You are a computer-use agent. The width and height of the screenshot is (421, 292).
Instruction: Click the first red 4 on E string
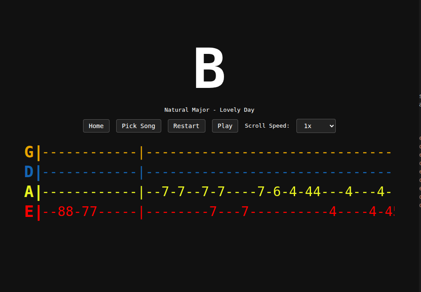tap(333, 212)
